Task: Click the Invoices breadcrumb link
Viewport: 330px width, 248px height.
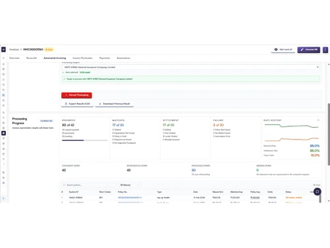Action: [x=14, y=50]
